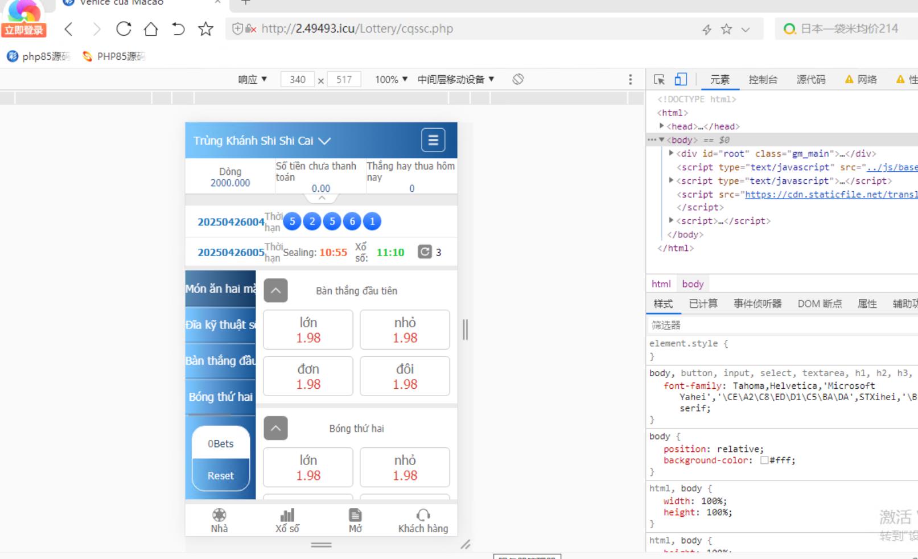Collapse the Bàn thắng đầu tiên section
This screenshot has height=559, width=918.
275,291
